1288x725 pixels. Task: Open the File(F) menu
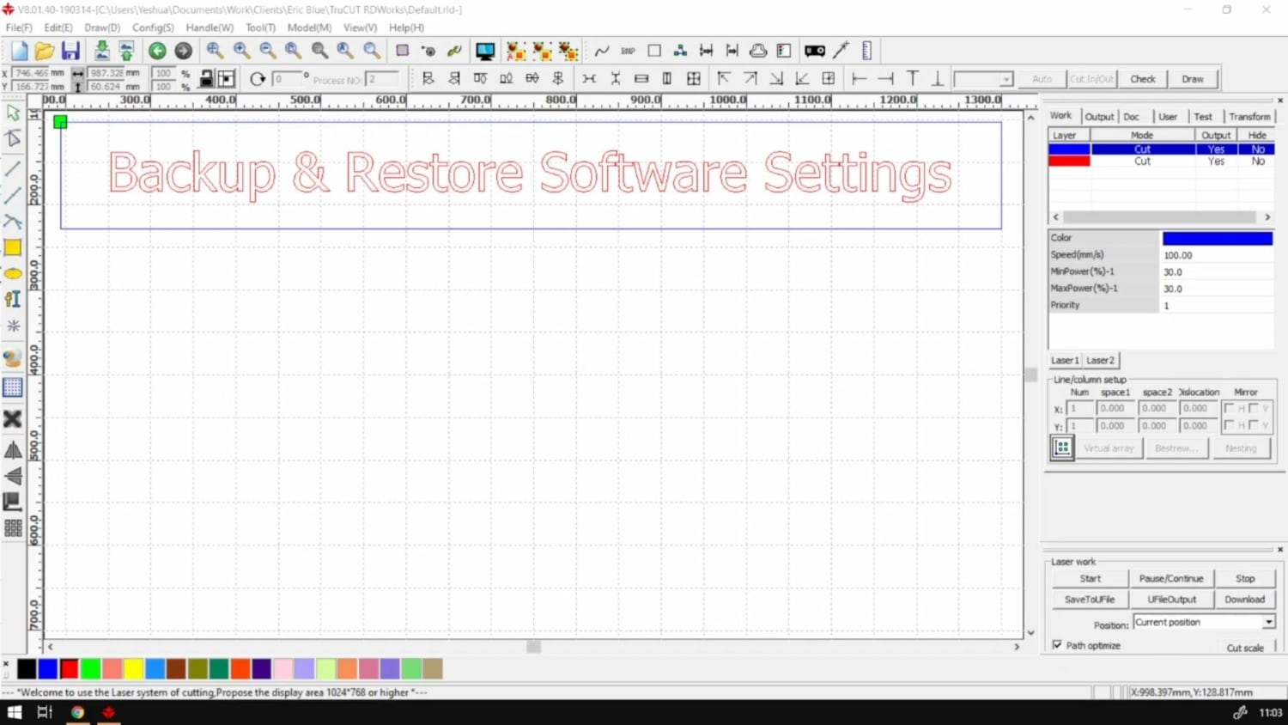pyautogui.click(x=19, y=27)
